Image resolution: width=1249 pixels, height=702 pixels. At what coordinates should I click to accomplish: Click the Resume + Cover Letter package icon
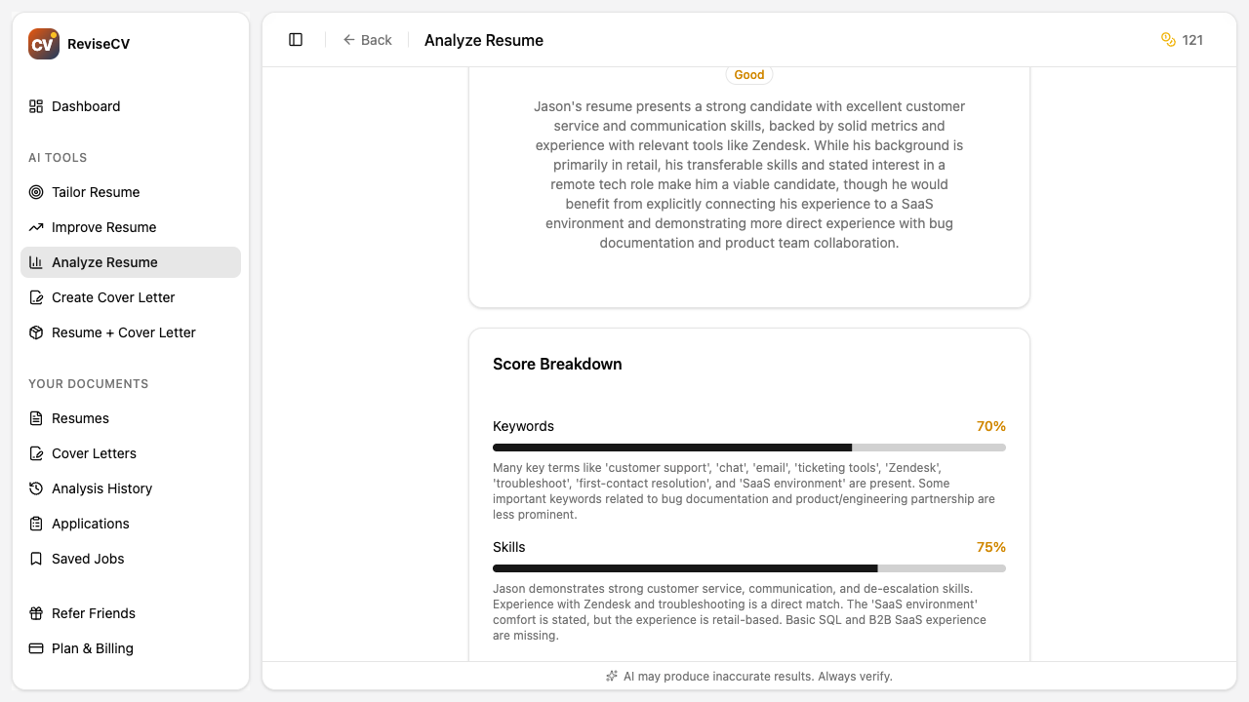point(36,332)
